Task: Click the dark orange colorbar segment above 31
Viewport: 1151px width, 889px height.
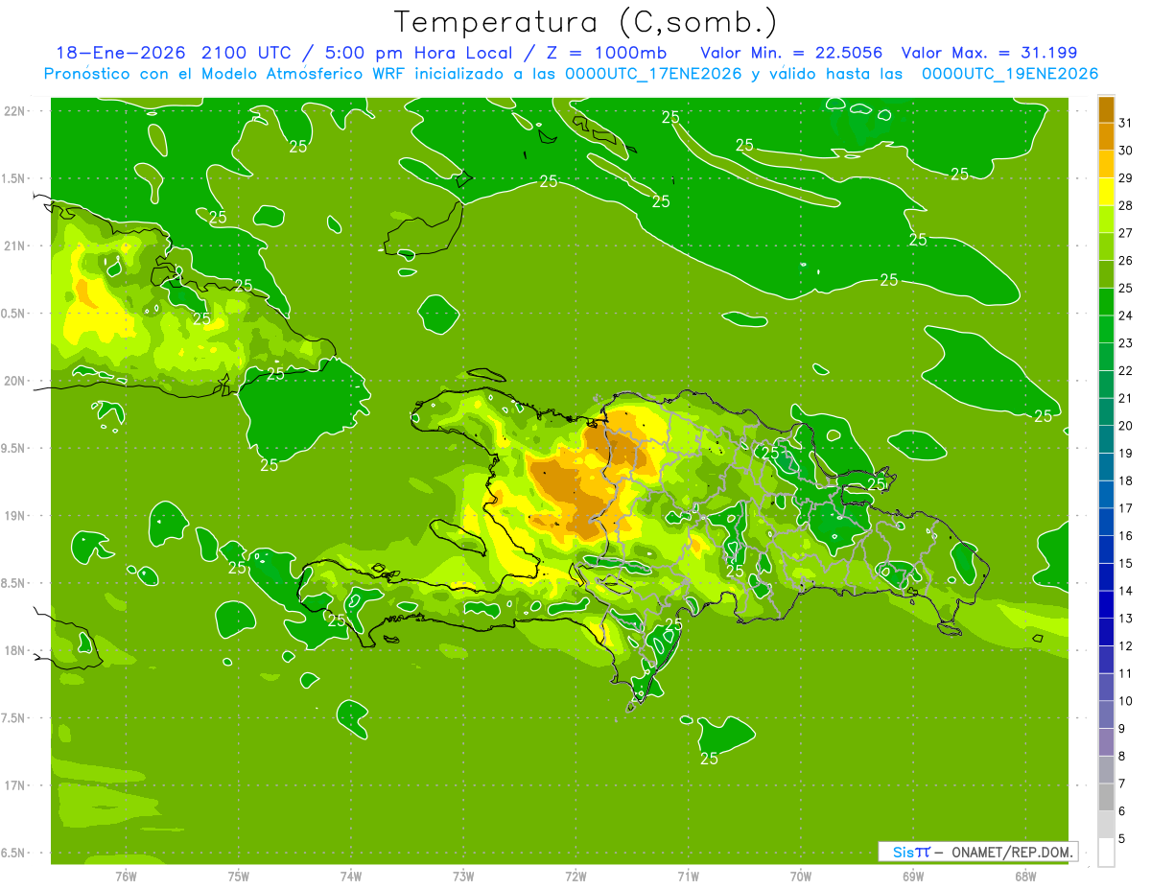Action: tap(1106, 109)
